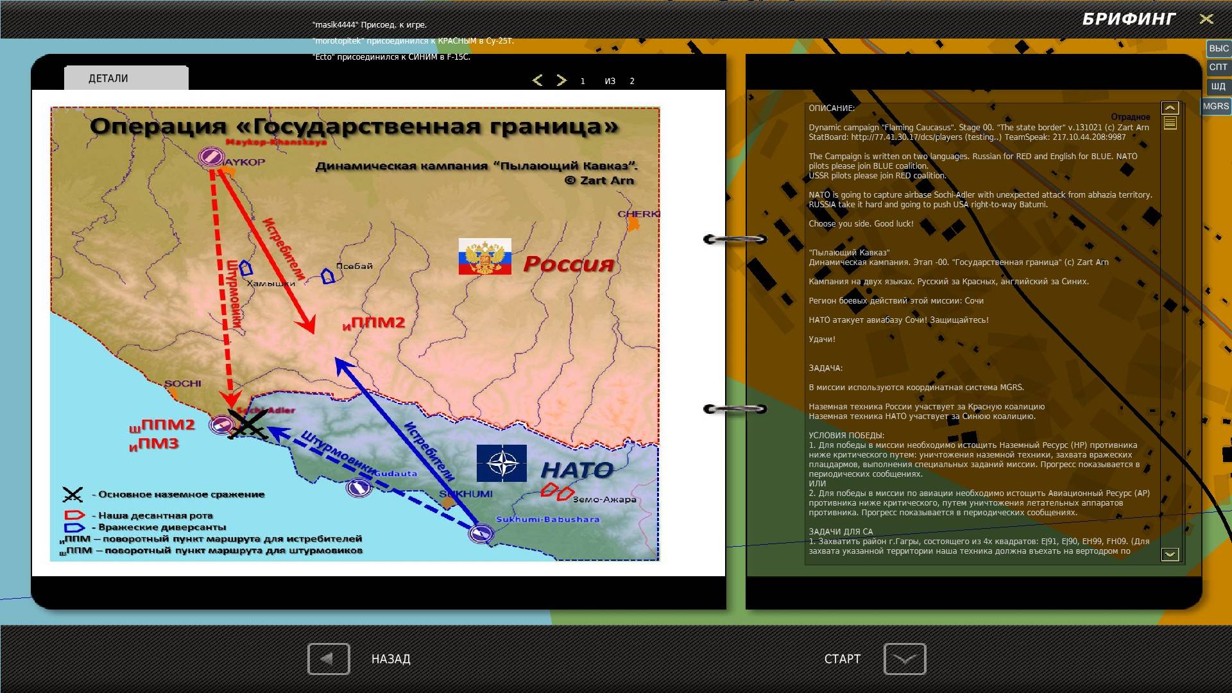Go to next briefing image page
This screenshot has height=693, width=1232.
pos(561,80)
